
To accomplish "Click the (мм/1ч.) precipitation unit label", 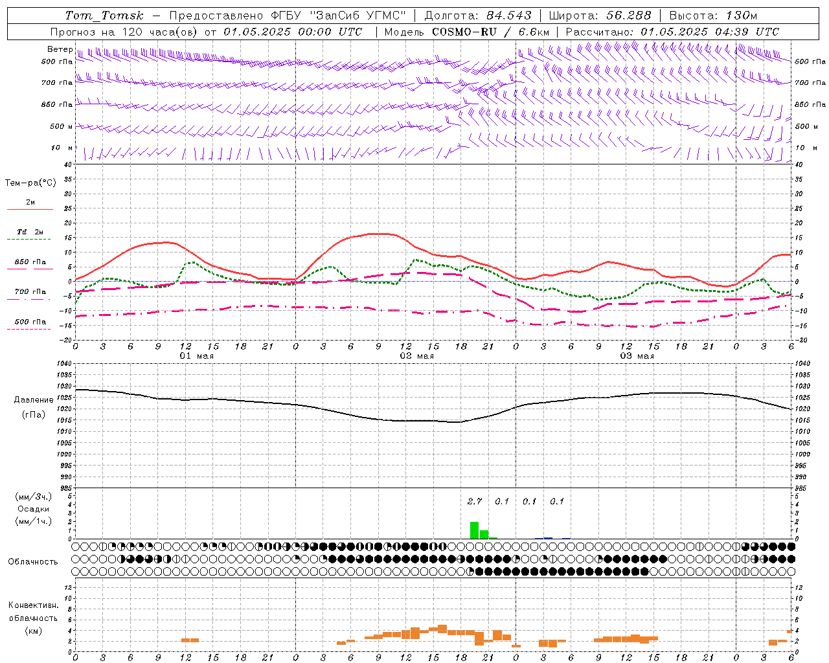I will pyautogui.click(x=34, y=521).
